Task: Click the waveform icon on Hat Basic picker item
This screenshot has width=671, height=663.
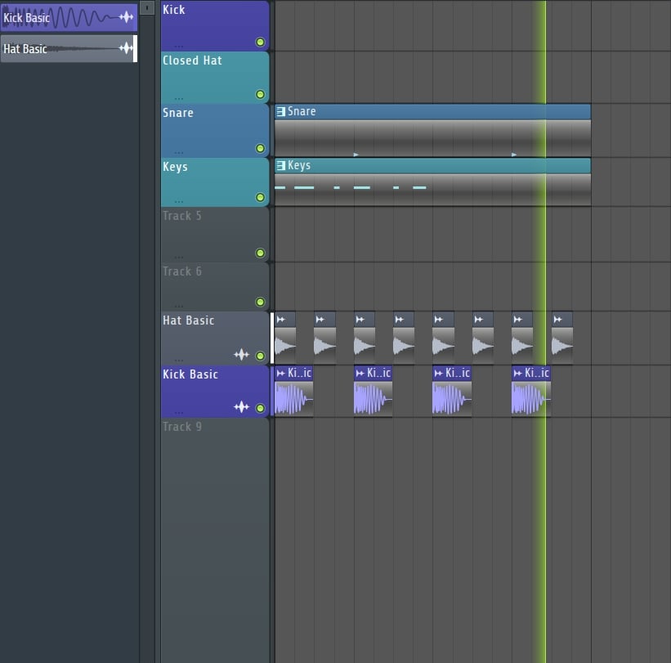Action: point(126,49)
